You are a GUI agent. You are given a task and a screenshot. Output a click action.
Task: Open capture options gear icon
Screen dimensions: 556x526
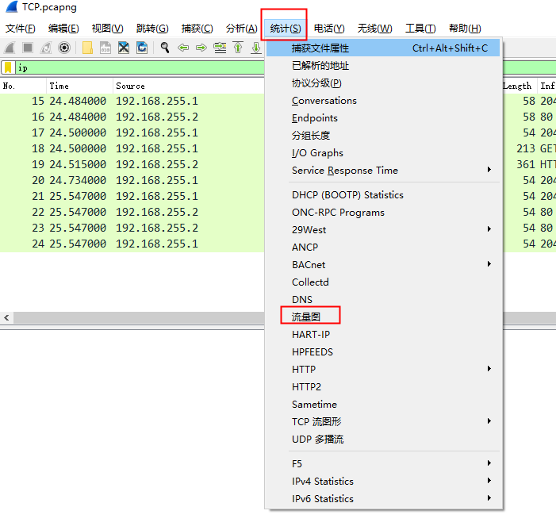(64, 48)
